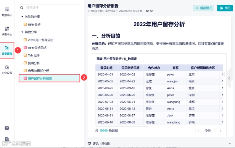
Task: Expand the right side panel arrow
Action: click(x=229, y=78)
